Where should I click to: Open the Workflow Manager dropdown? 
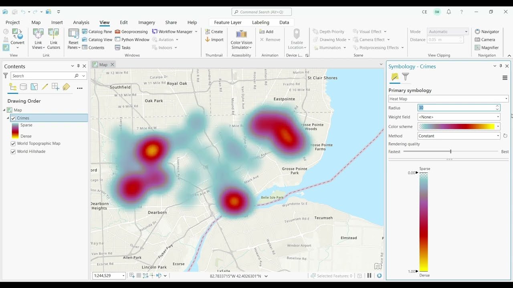(196, 32)
